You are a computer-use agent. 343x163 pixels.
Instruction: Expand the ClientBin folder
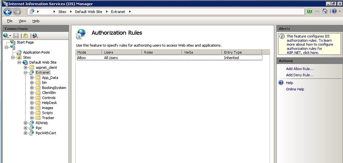[32, 93]
